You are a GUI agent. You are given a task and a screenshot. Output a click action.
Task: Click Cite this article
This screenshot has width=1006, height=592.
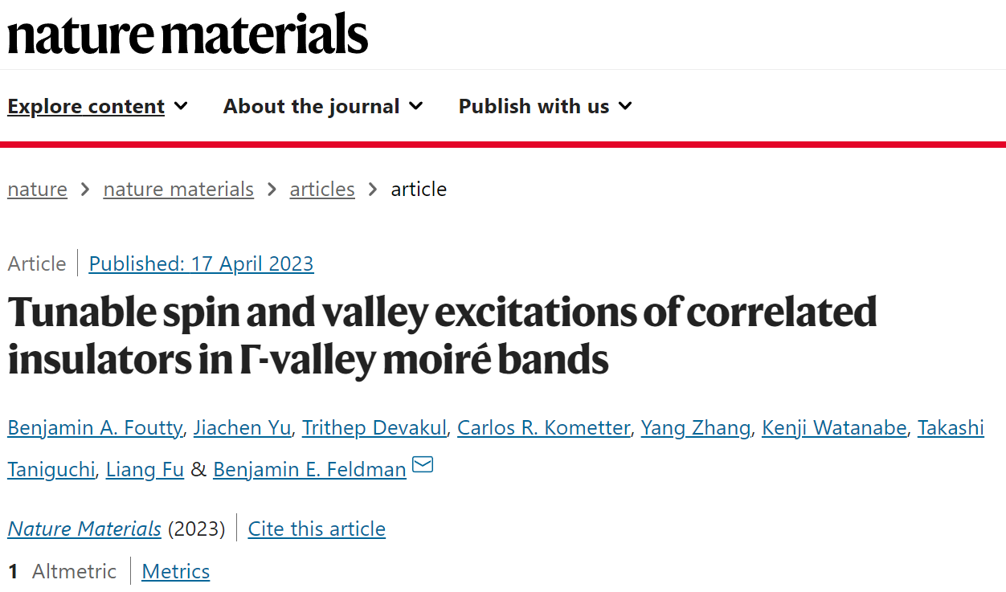click(x=317, y=529)
